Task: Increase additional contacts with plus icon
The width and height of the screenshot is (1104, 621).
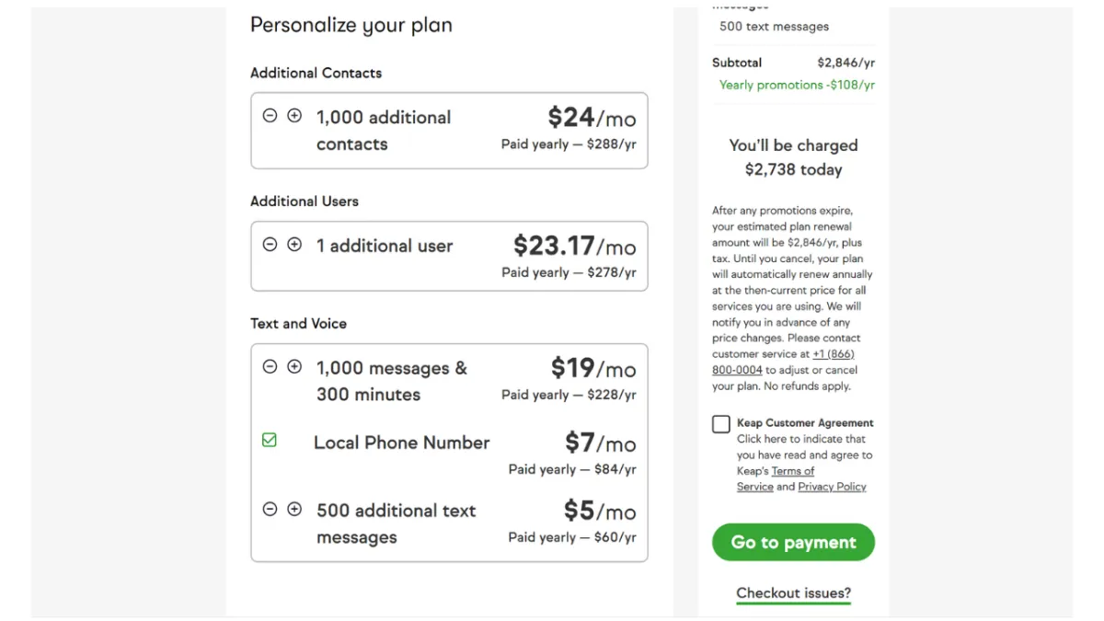Action: (294, 116)
